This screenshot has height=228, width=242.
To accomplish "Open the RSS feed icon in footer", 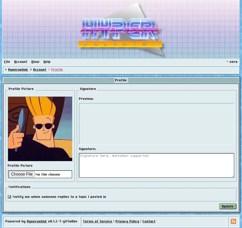I will click(233, 221).
